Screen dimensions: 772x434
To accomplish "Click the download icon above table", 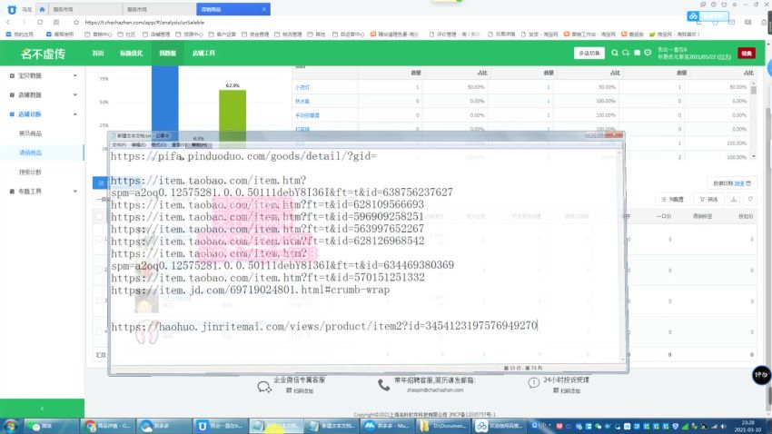I will [x=734, y=199].
